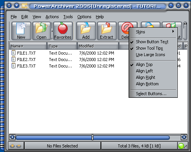
Task: Click the plus icon in status bar
Action: point(12,146)
